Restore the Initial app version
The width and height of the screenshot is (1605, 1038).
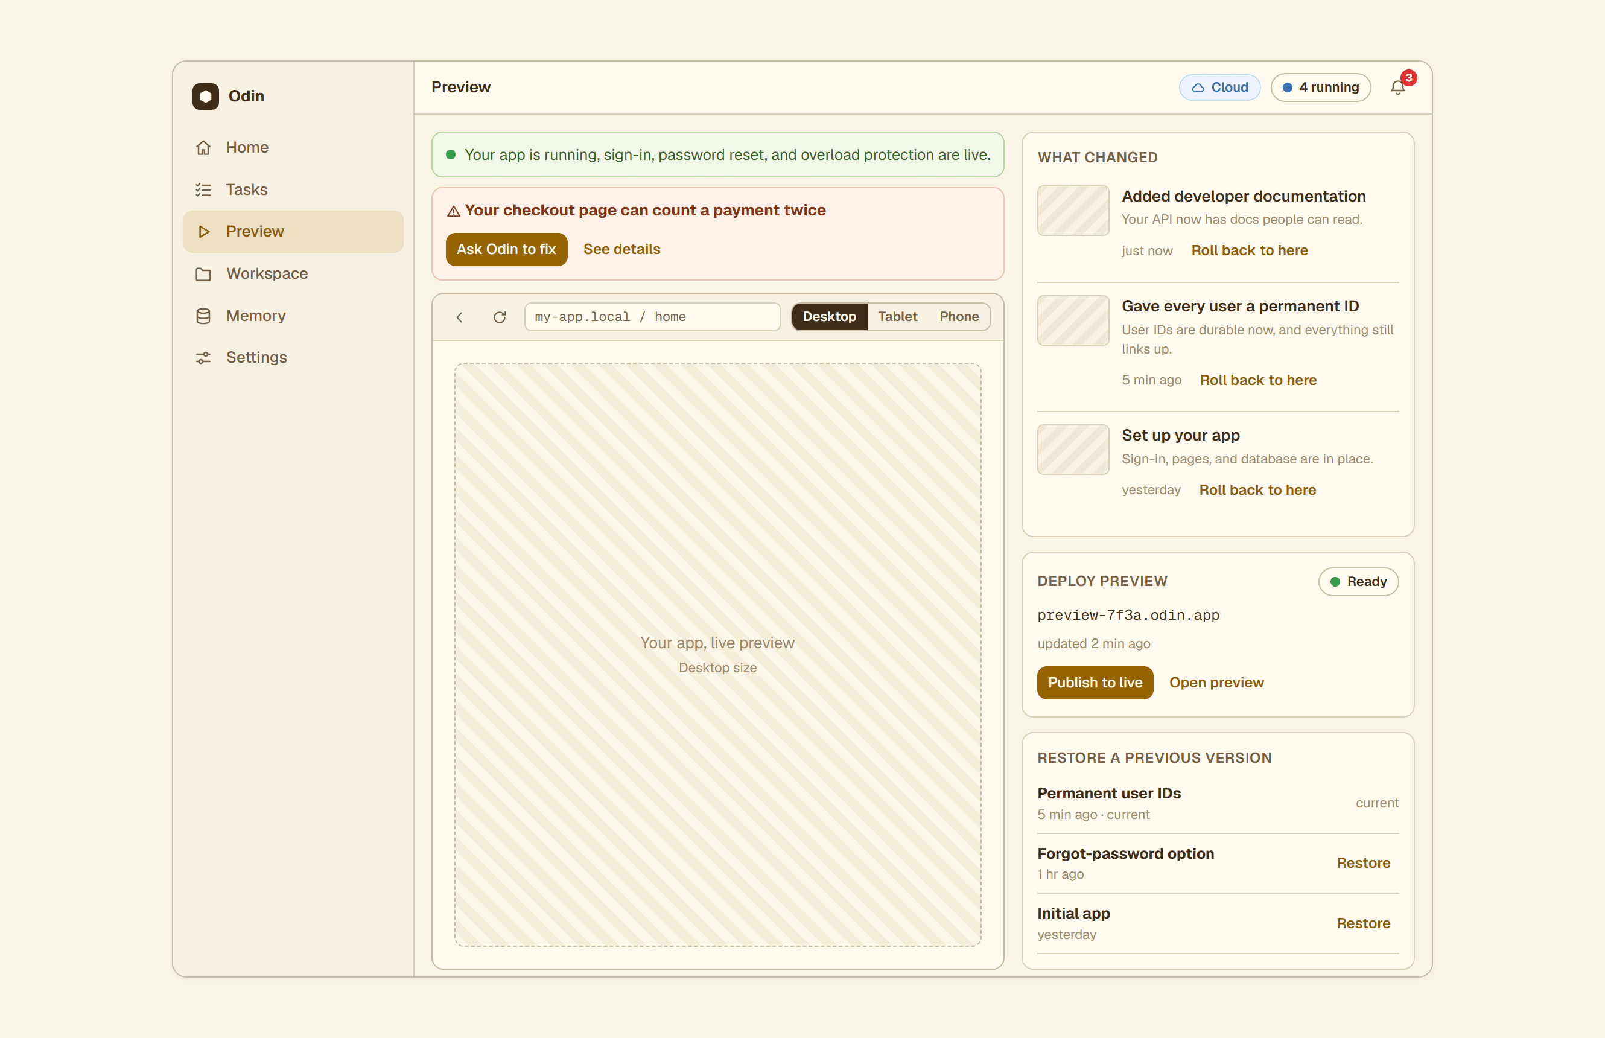pos(1363,923)
